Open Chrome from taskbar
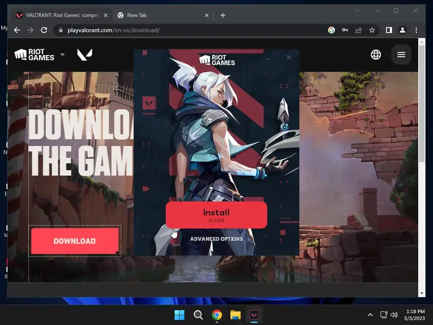This screenshot has width=433, height=325. click(217, 315)
